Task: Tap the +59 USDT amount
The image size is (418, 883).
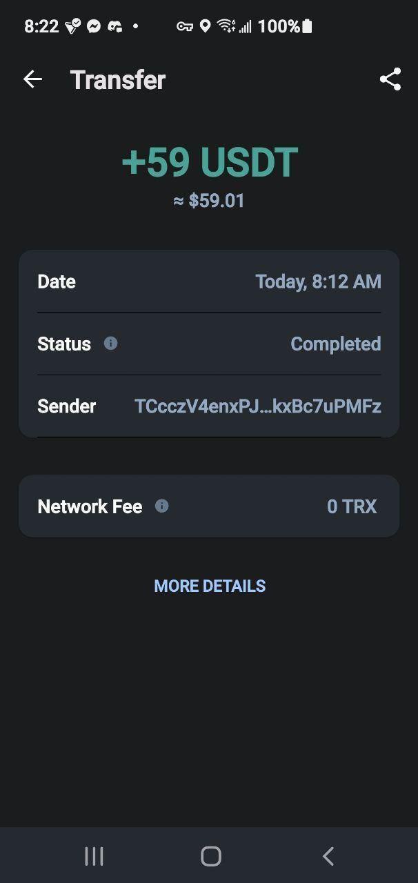Action: click(x=209, y=162)
